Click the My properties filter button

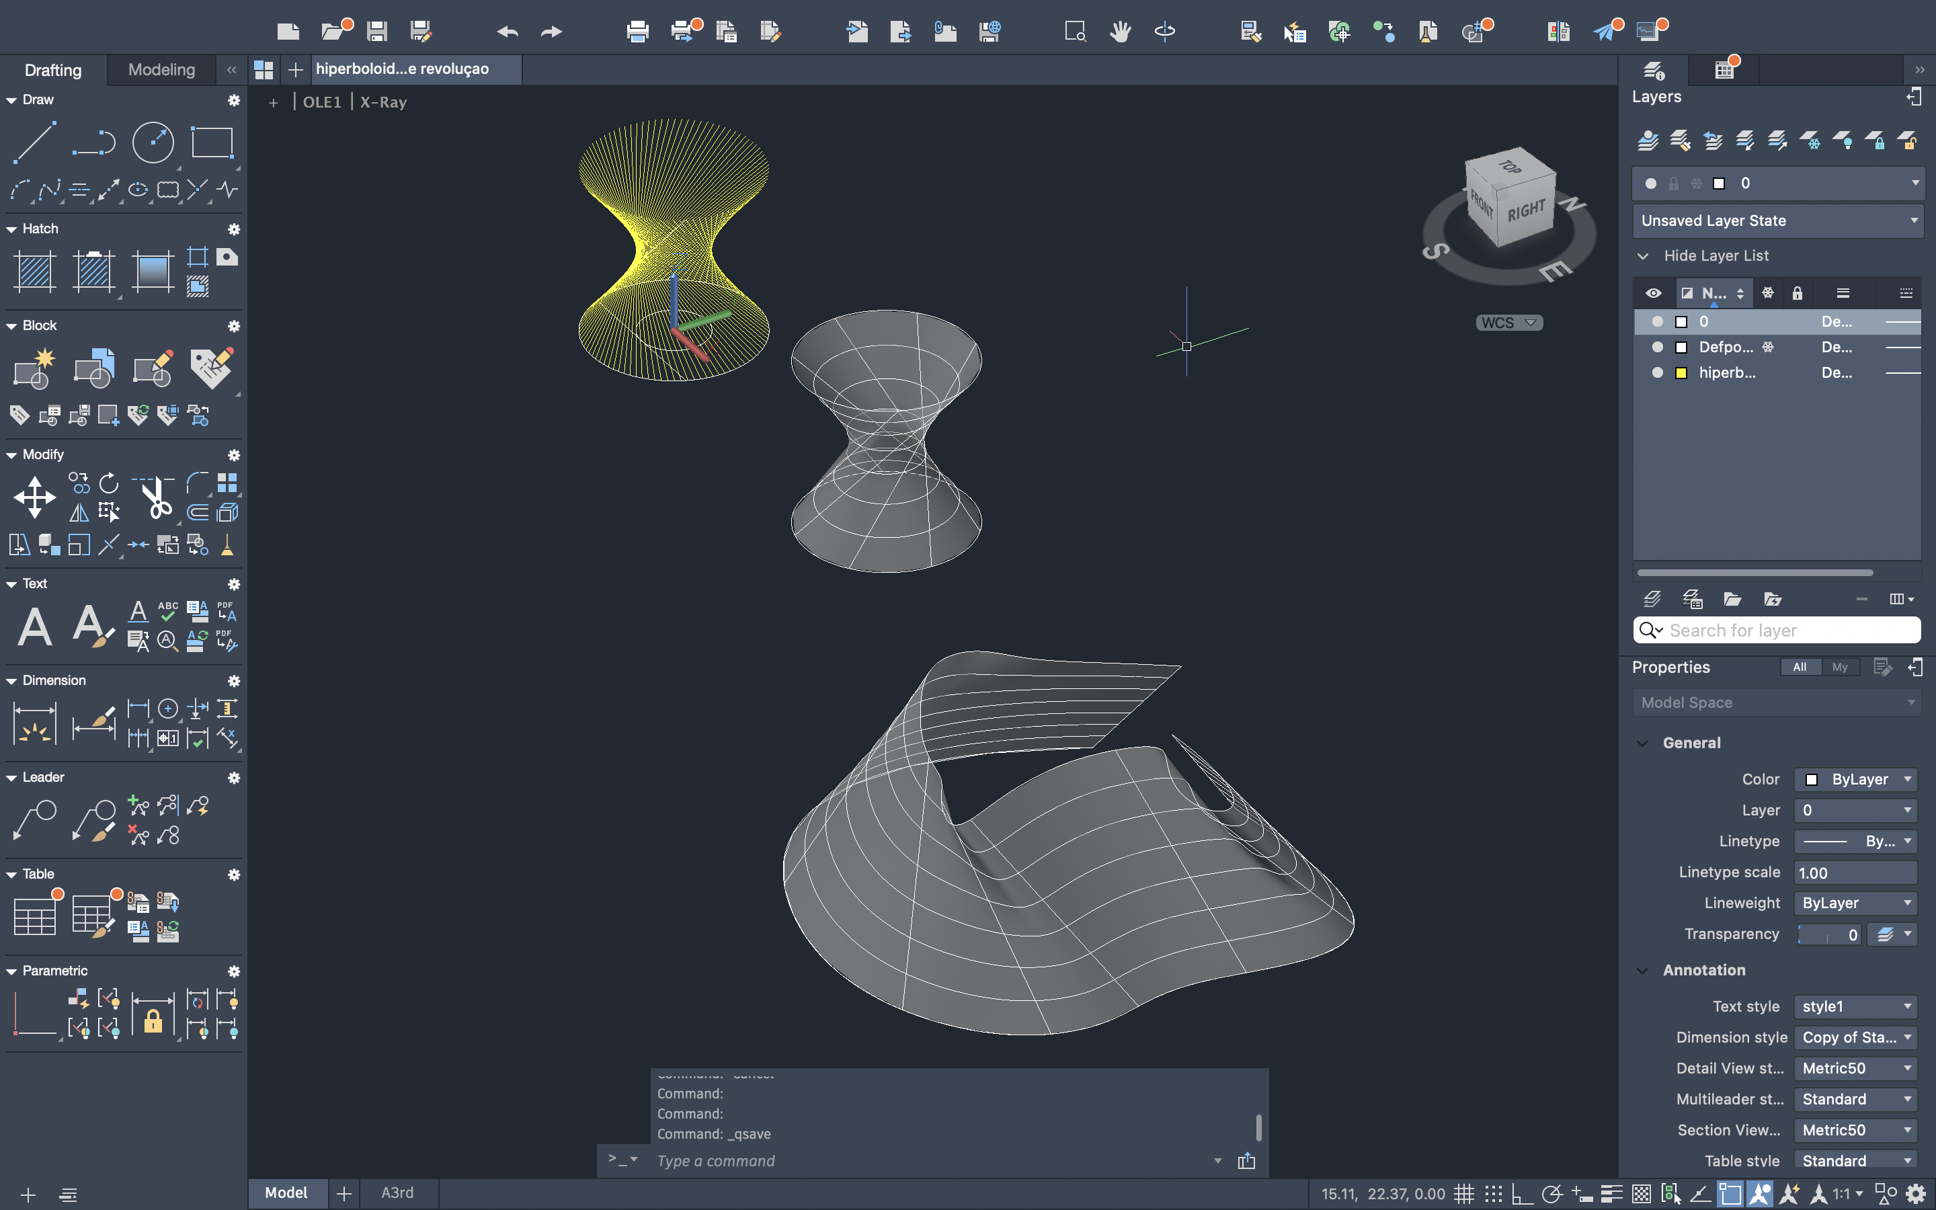(1839, 667)
